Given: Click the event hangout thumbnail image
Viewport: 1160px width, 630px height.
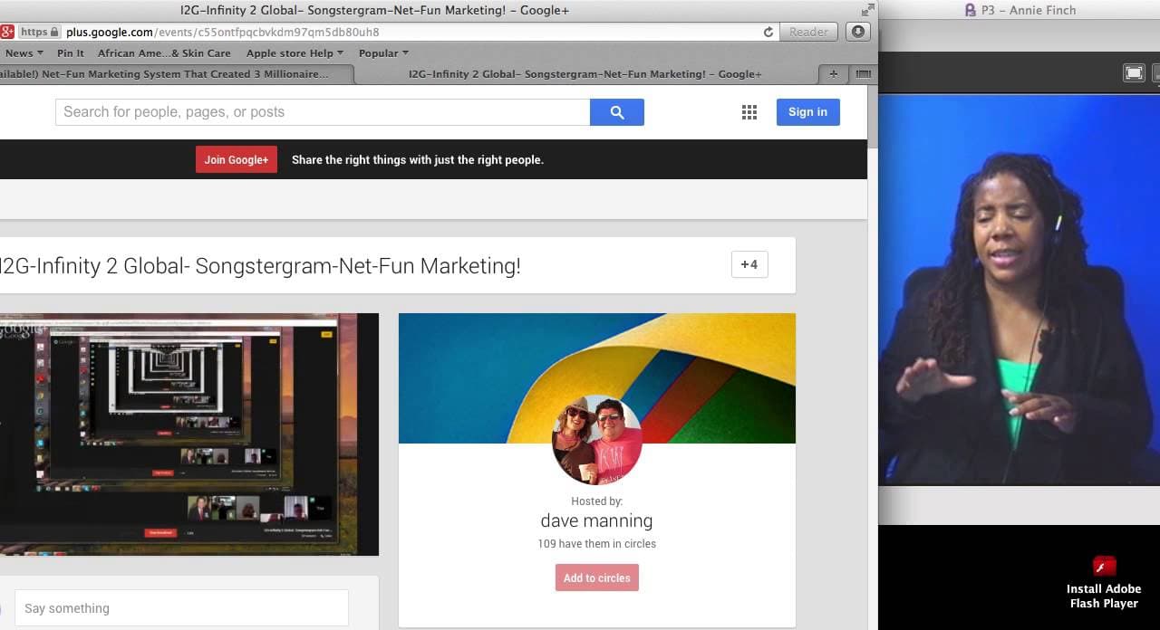Looking at the screenshot, I should [x=189, y=434].
